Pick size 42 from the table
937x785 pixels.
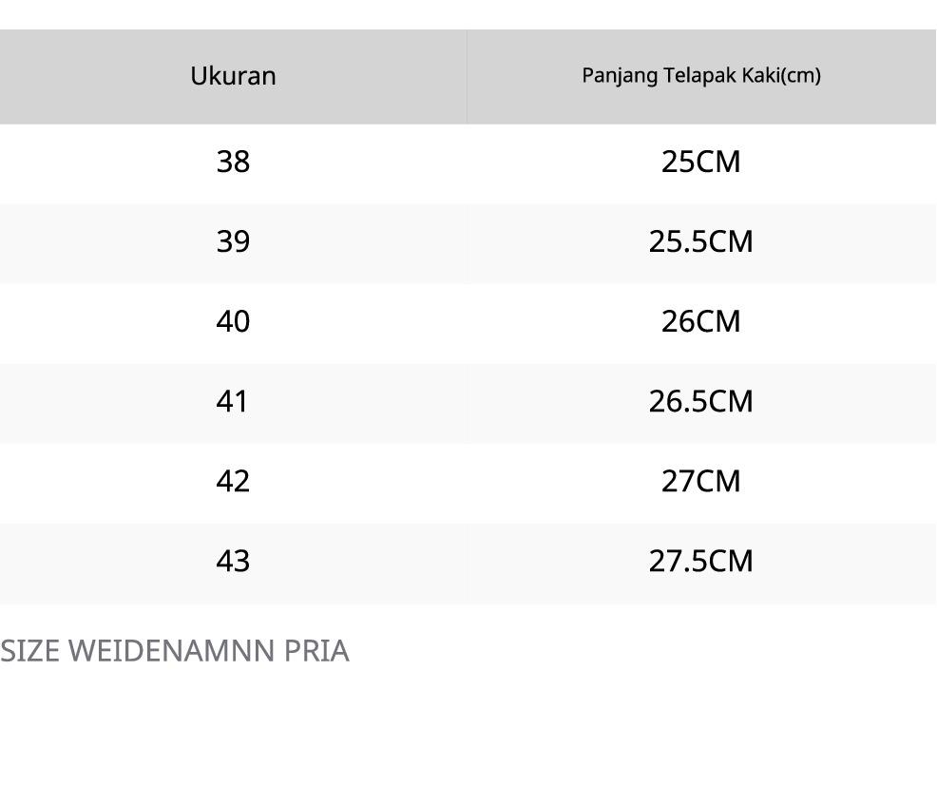(233, 481)
